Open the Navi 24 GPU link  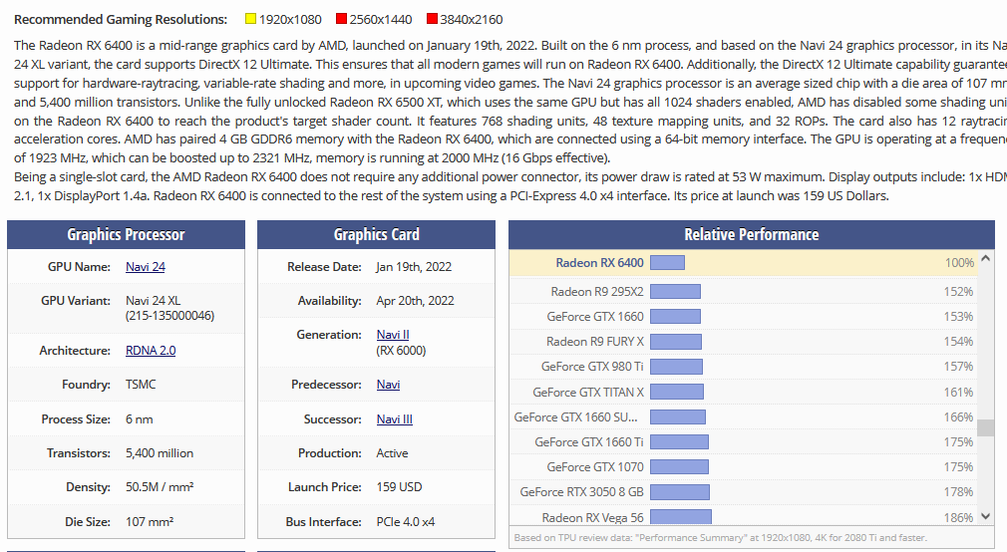tap(146, 266)
